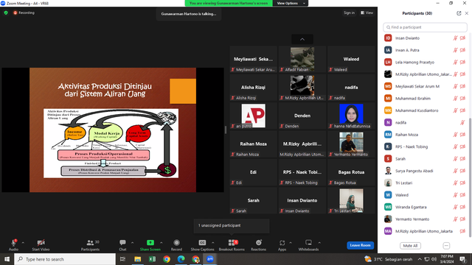
Task: Select Yermanto Yermanto video tile
Action: [351, 144]
